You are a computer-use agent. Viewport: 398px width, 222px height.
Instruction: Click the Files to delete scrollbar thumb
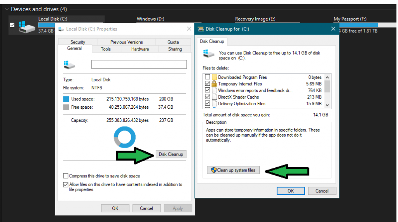[327, 86]
